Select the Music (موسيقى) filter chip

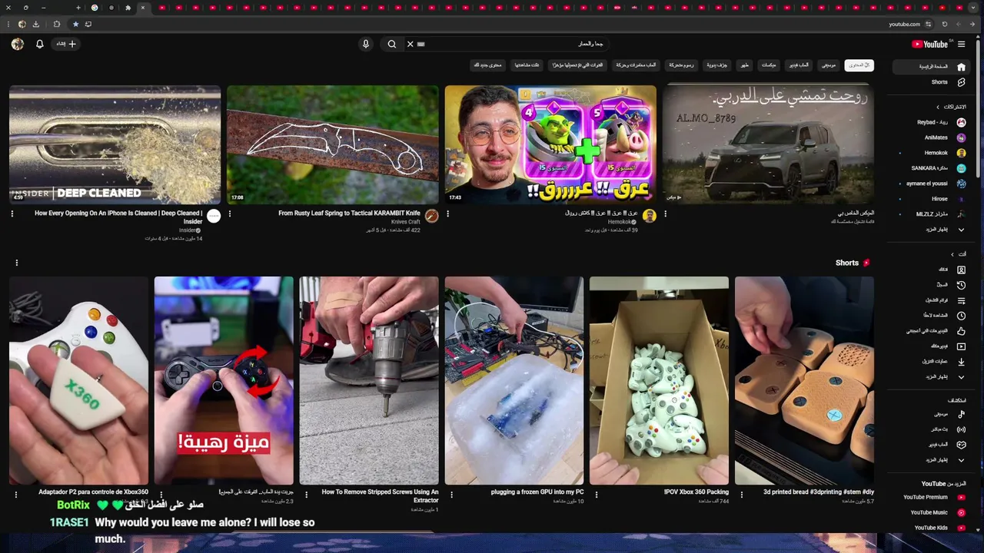(827, 65)
